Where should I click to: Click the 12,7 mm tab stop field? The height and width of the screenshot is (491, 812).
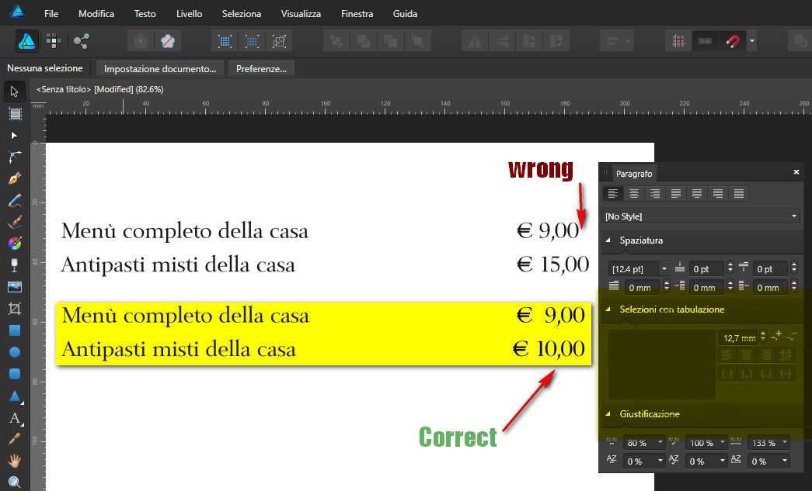(738, 338)
